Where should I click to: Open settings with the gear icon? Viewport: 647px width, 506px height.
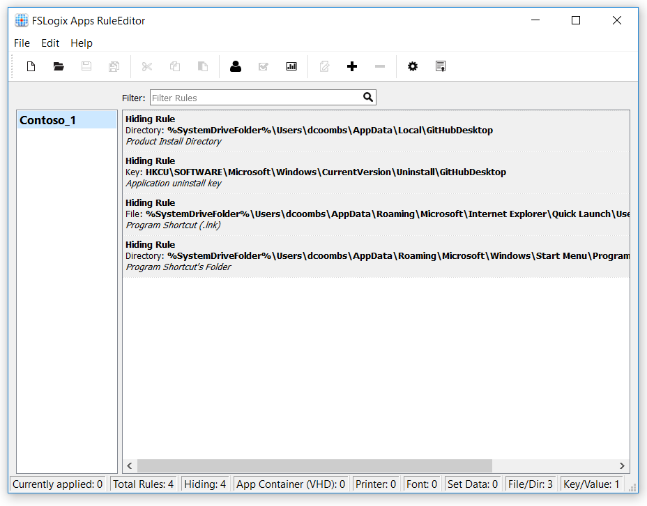tap(413, 66)
